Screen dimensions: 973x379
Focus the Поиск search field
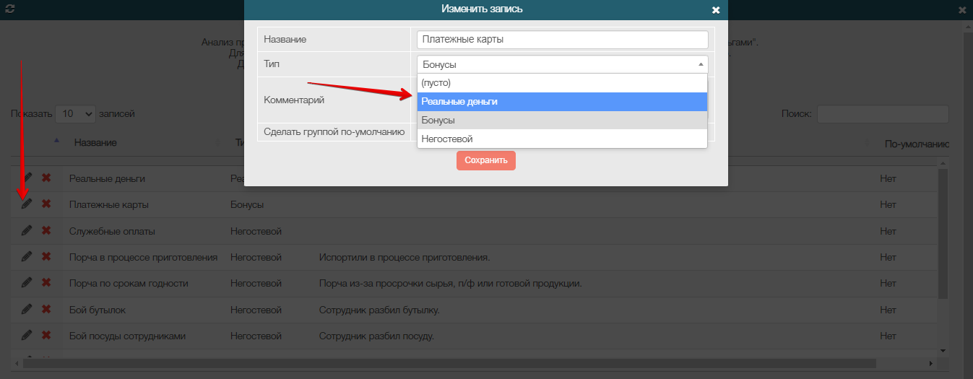click(x=882, y=114)
